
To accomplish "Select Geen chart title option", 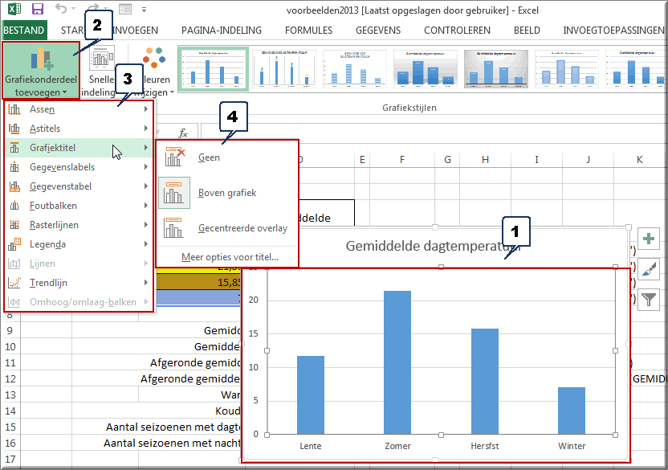I will [209, 157].
